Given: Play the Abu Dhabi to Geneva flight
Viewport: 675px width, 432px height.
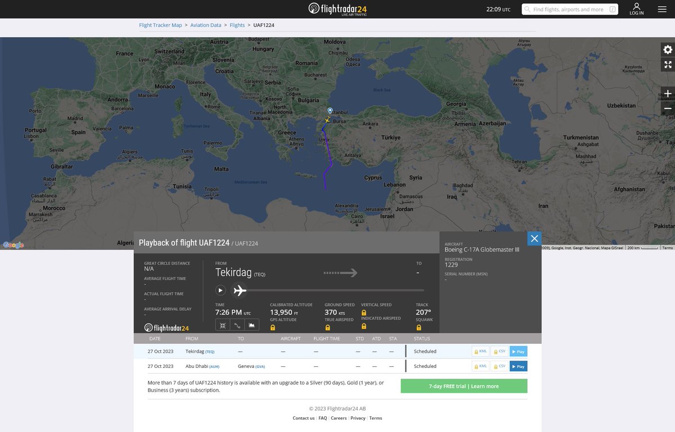Looking at the screenshot, I should coord(519,366).
